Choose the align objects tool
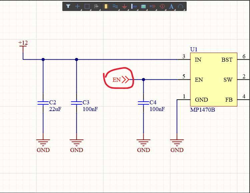 pos(96,6)
